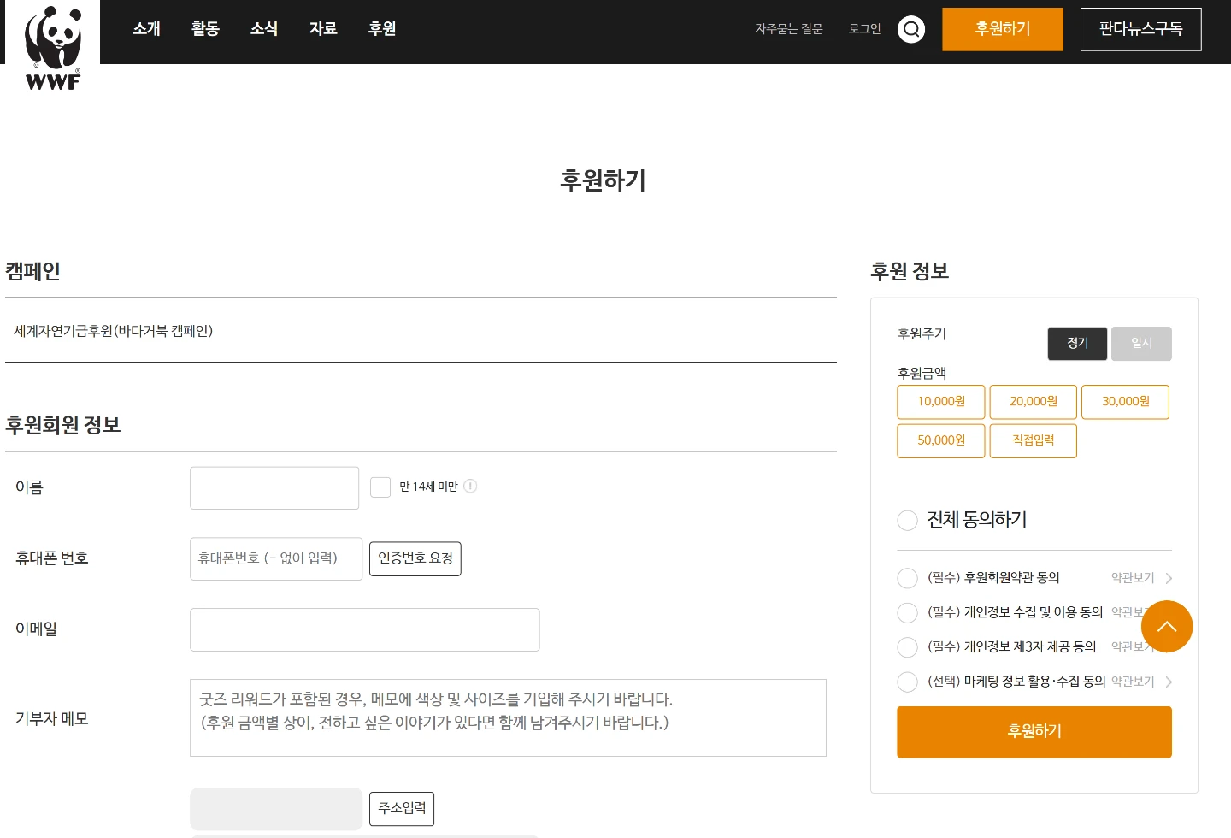This screenshot has width=1231, height=838.
Task: Focus the 이메일 input field
Action: point(365,629)
